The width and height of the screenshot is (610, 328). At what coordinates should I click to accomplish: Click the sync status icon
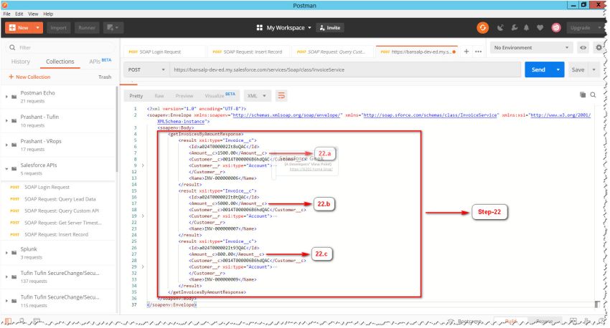click(x=482, y=27)
